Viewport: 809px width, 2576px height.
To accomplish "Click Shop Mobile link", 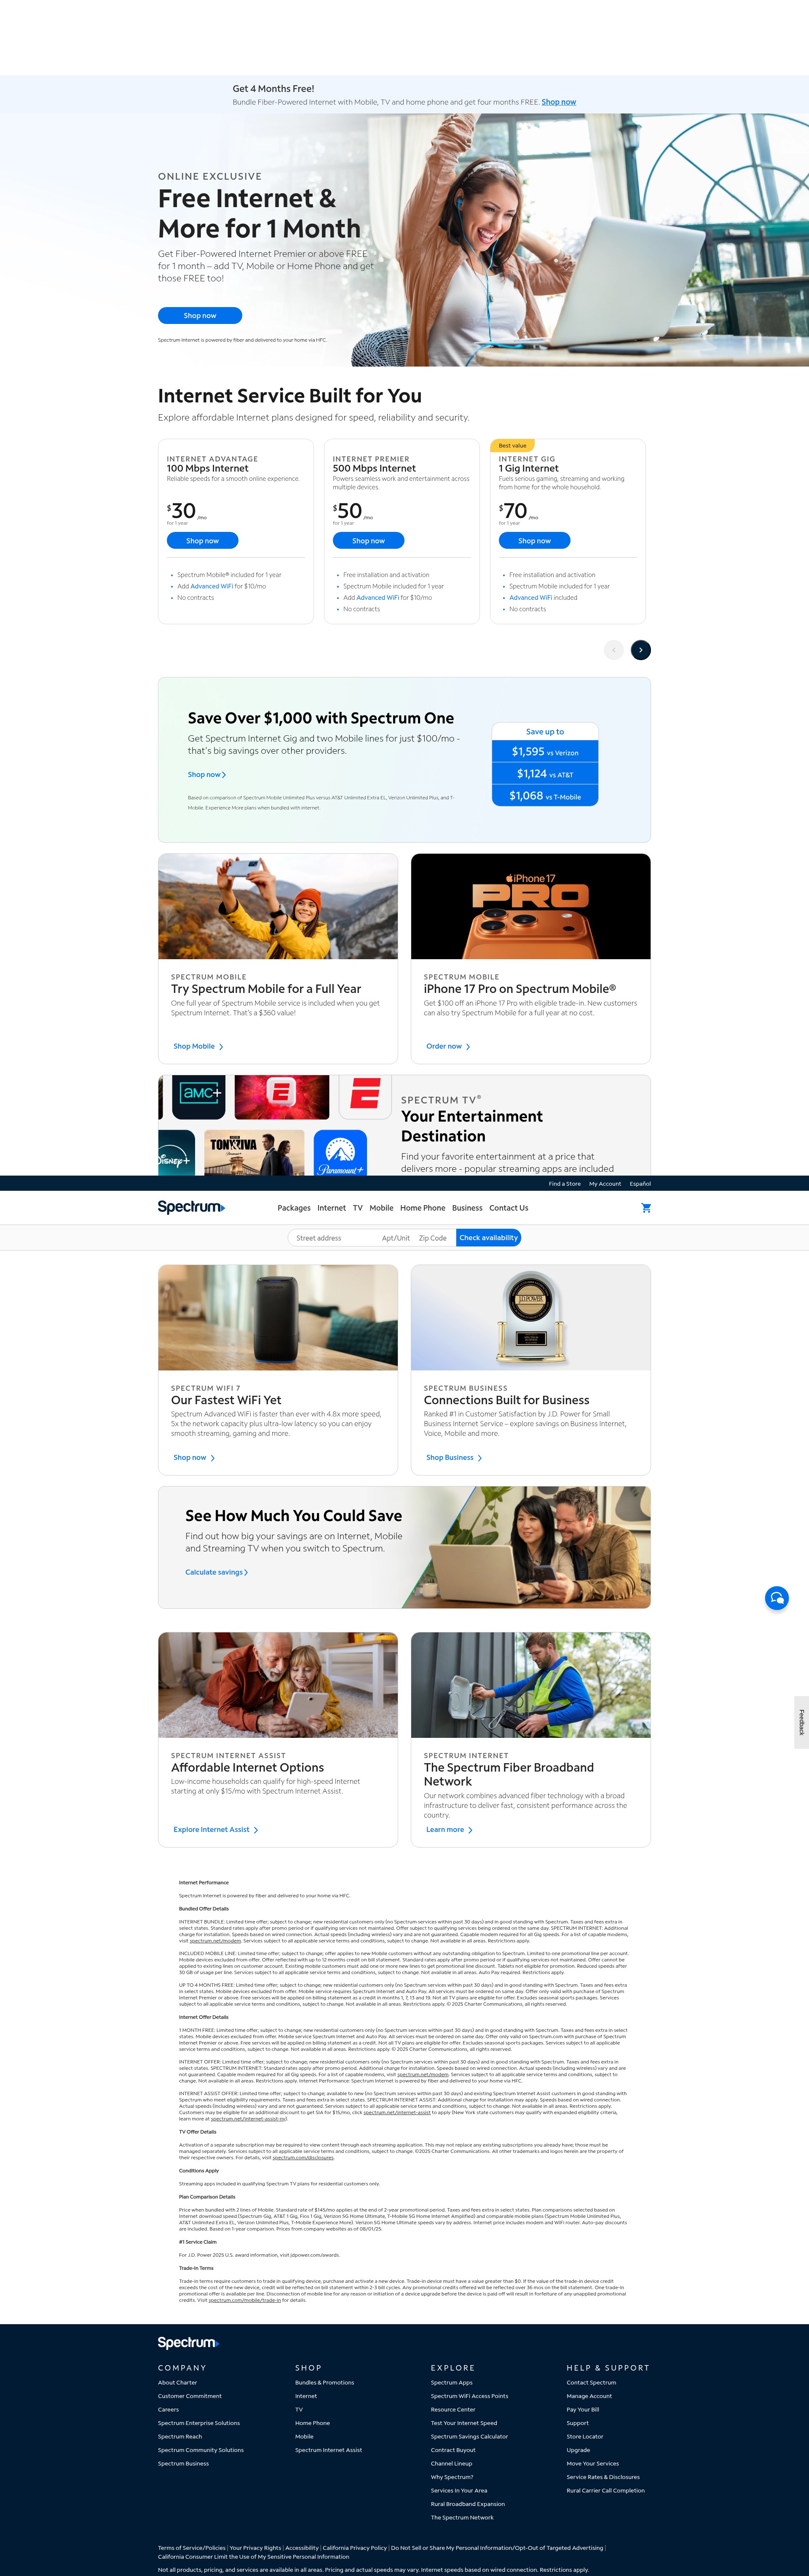I will coord(198,1046).
